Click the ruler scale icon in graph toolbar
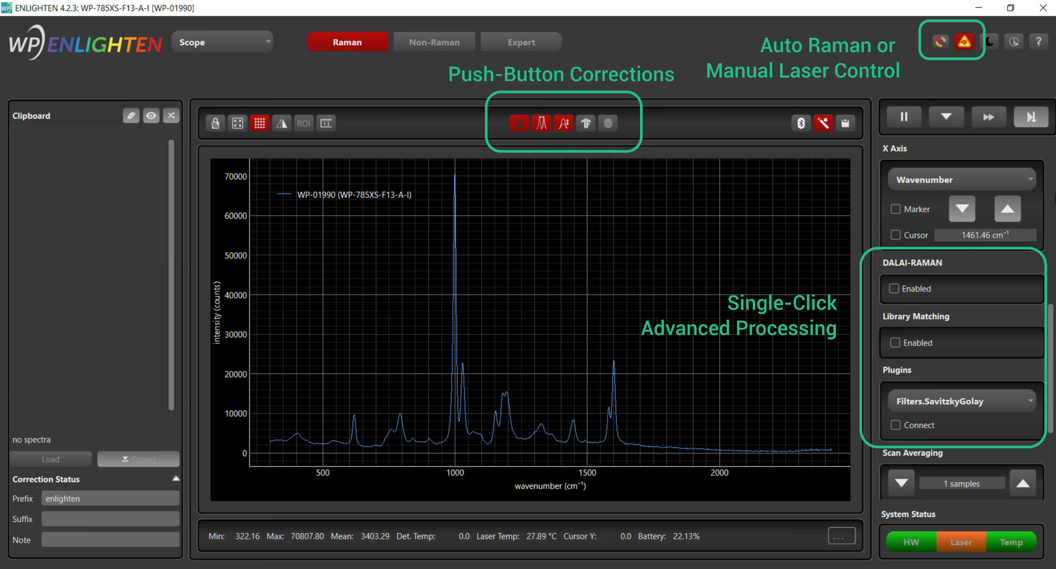The width and height of the screenshot is (1056, 569). [x=326, y=123]
